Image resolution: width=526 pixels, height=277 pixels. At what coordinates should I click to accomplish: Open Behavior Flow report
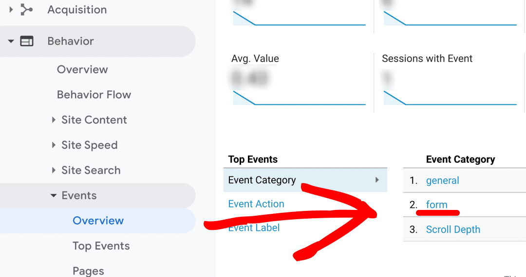point(94,95)
